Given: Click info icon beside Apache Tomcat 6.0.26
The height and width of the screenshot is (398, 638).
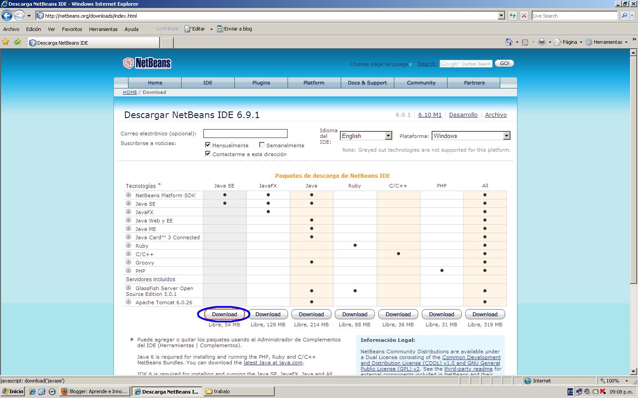Looking at the screenshot, I should [x=128, y=302].
